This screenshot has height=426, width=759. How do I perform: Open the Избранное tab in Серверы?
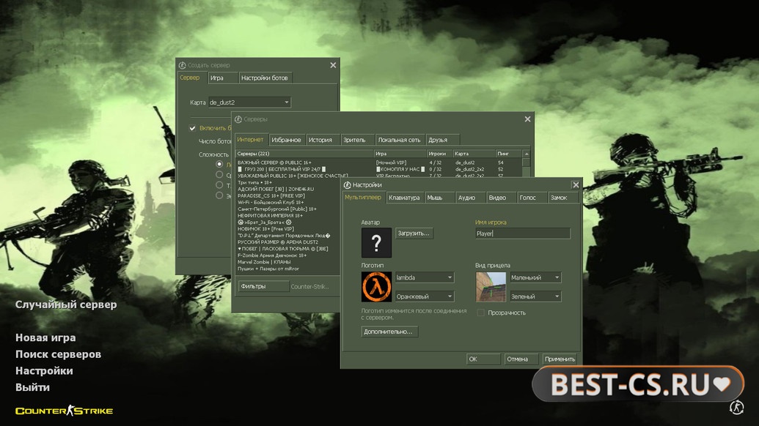(287, 140)
